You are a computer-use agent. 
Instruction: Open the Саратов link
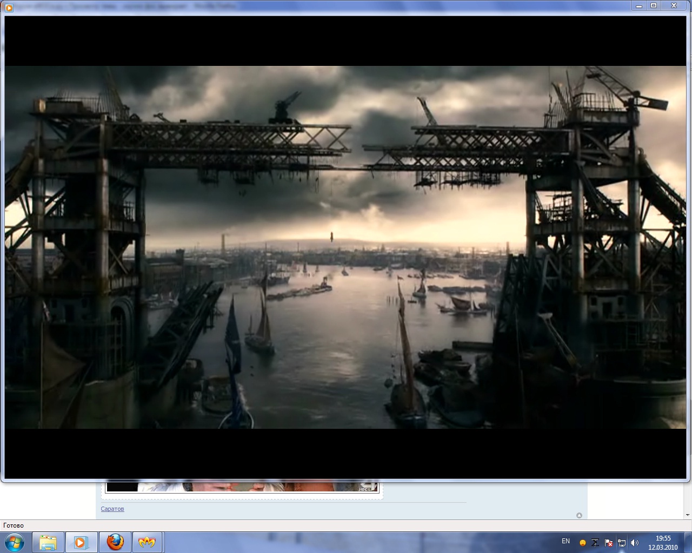click(x=112, y=509)
